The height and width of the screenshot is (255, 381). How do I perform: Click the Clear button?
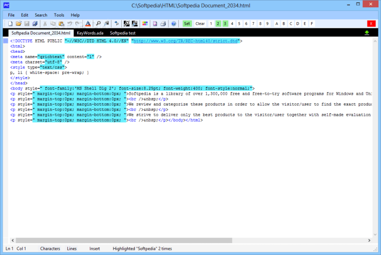click(200, 23)
